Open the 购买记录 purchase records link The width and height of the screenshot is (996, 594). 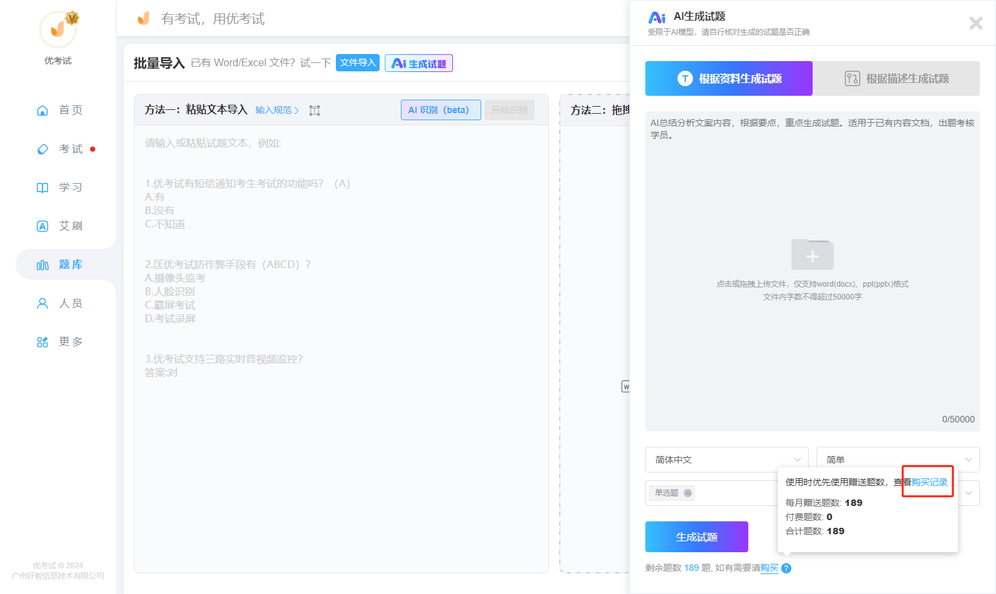click(x=929, y=482)
